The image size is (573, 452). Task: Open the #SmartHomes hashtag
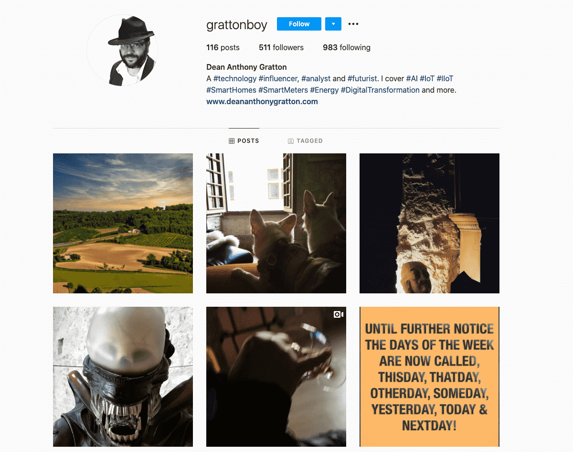[x=231, y=90]
